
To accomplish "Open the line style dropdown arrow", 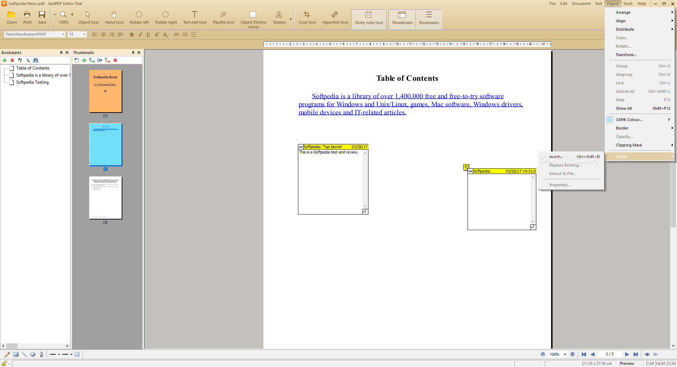I will point(71,354).
